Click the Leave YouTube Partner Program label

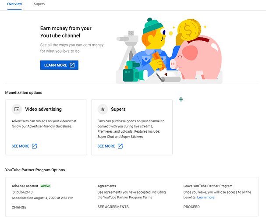[208, 186]
